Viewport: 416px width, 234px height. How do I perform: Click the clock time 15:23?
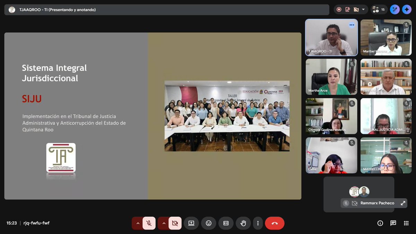click(x=11, y=223)
